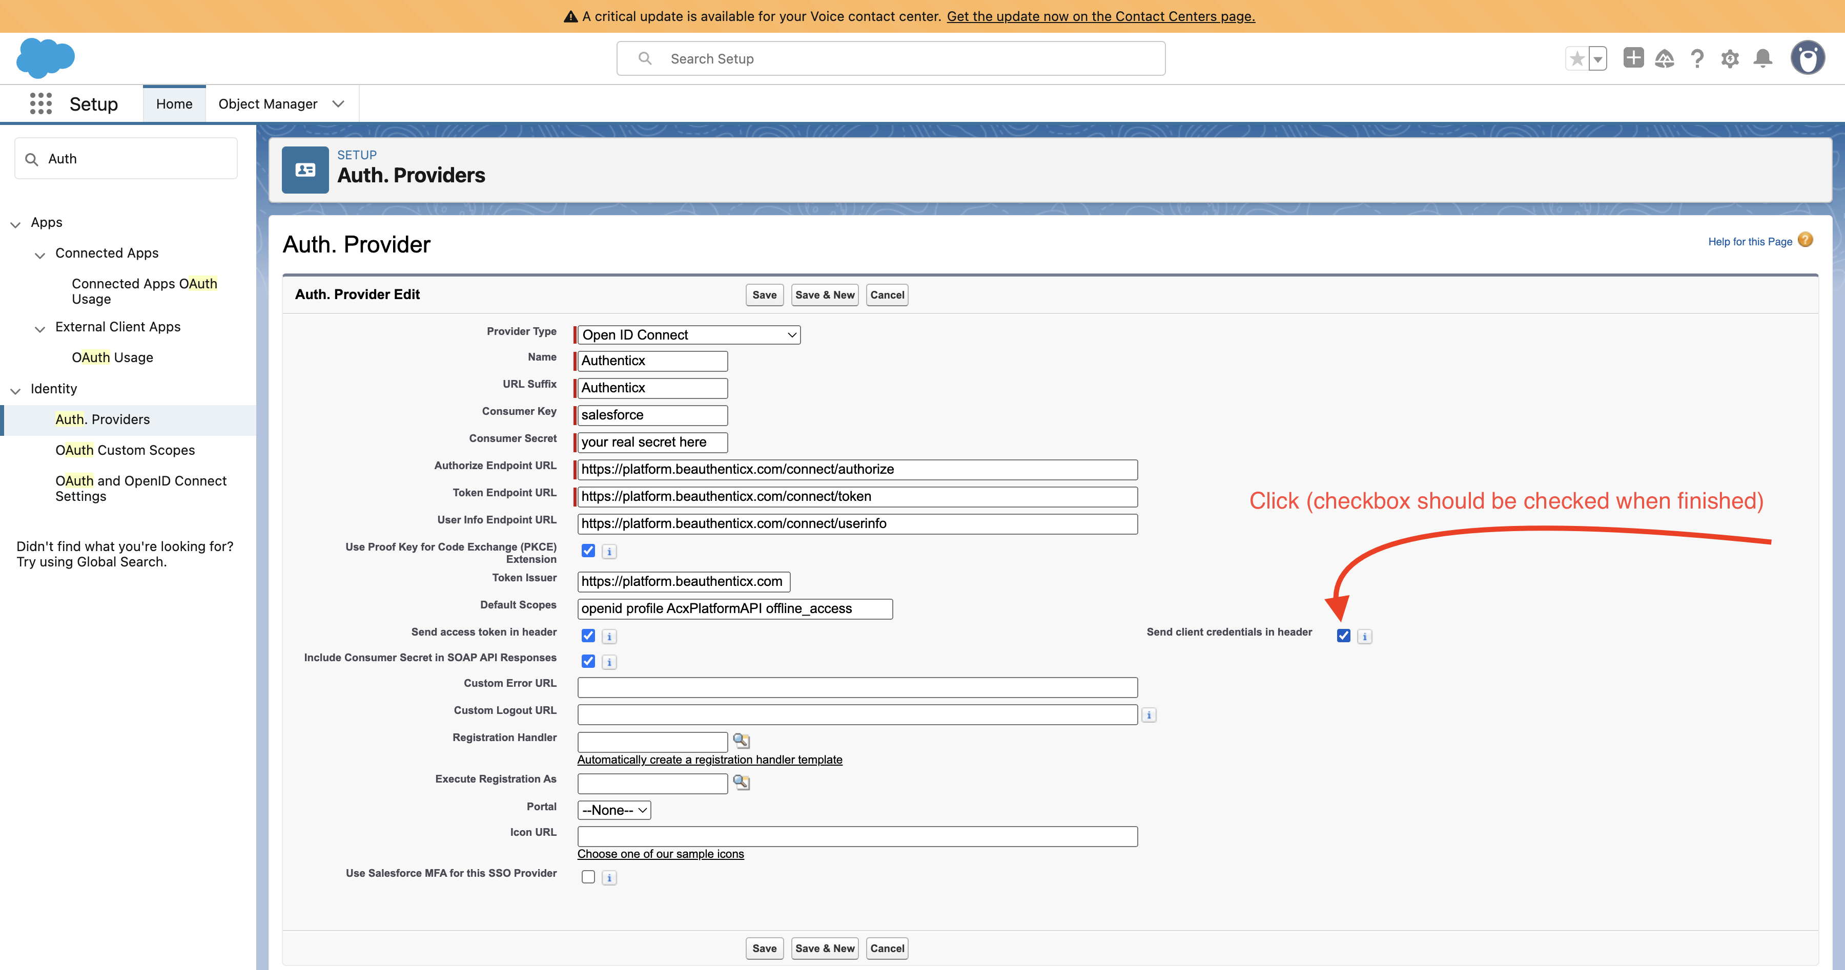1845x970 pixels.
Task: Click the Quick Find magnifier icon
Action: (31, 159)
